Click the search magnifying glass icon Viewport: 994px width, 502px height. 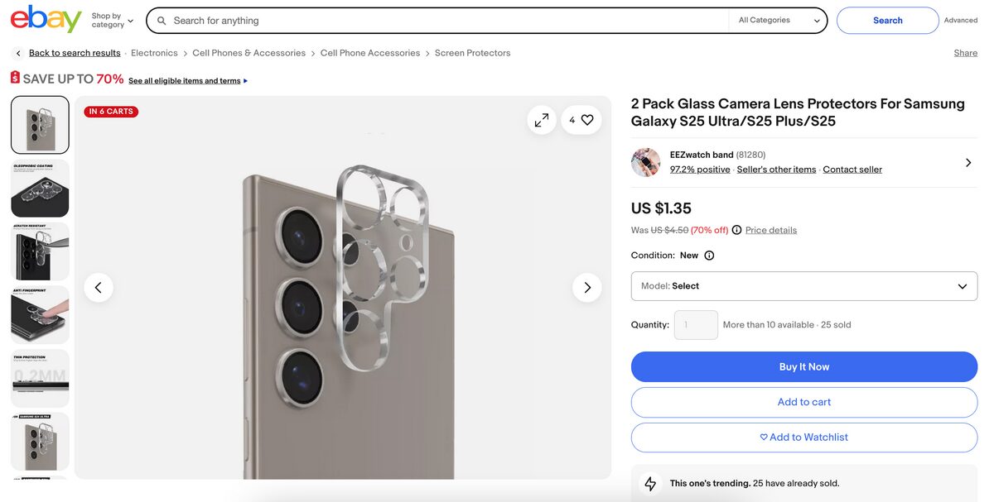[162, 20]
